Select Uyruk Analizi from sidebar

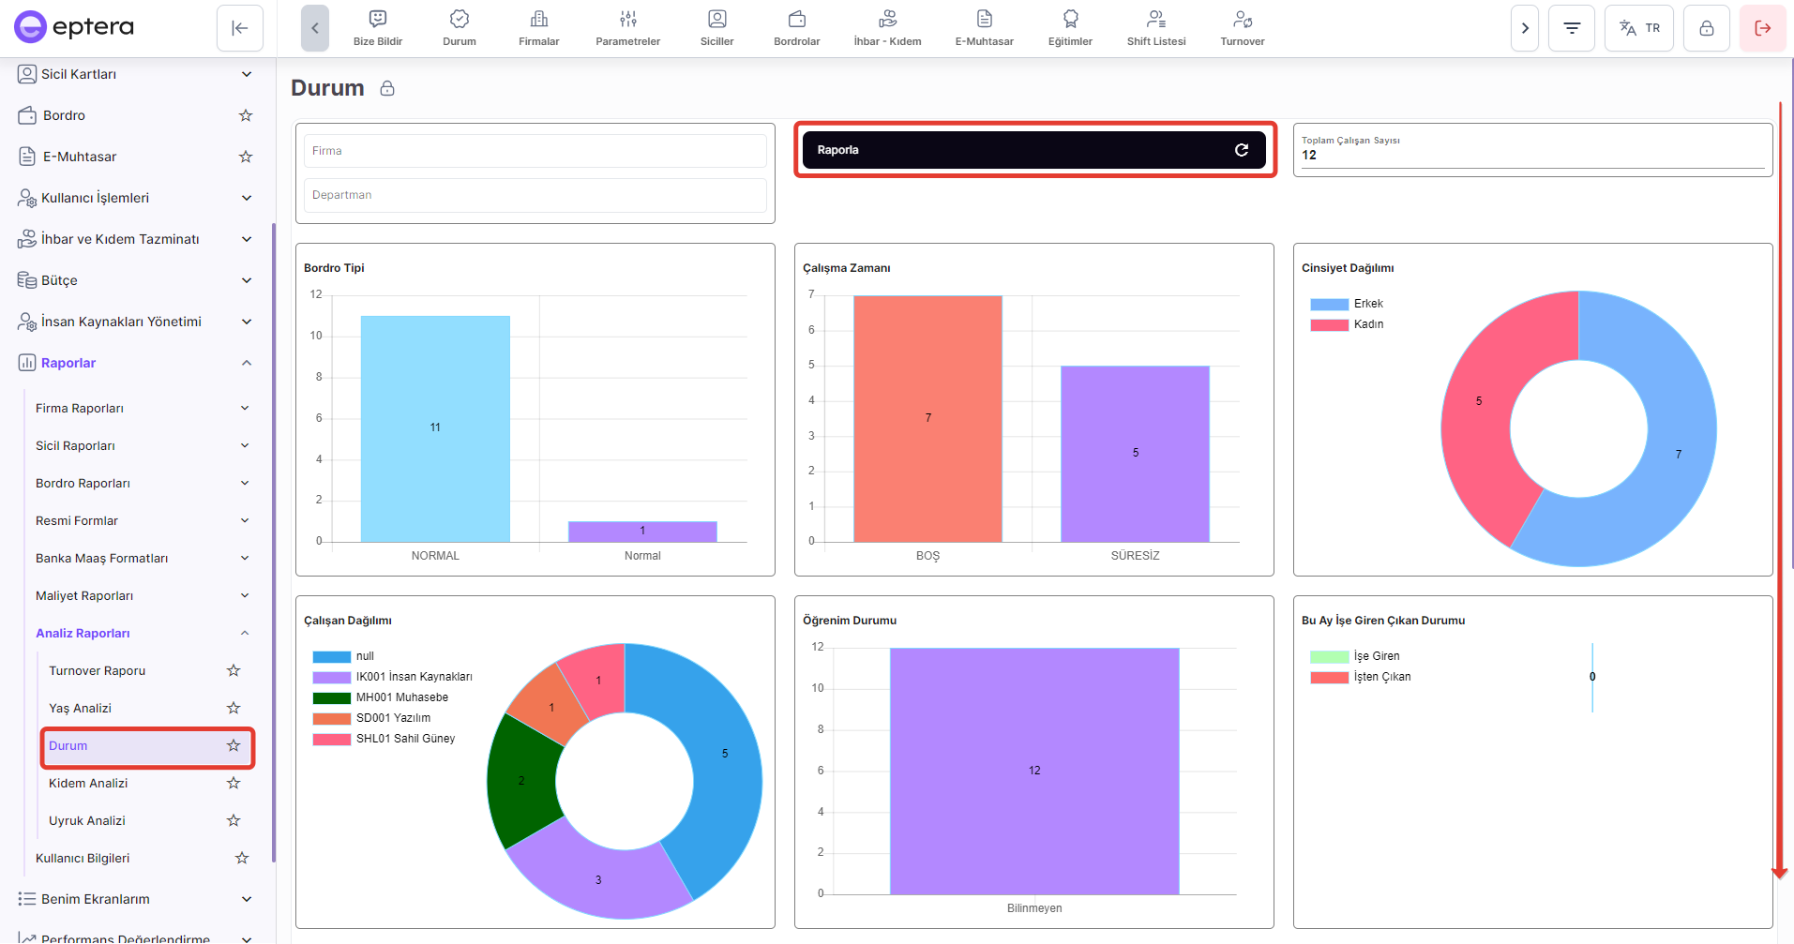click(x=87, y=820)
